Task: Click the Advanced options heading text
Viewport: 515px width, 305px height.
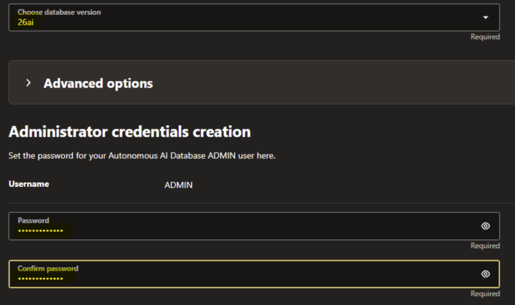Action: click(x=98, y=83)
